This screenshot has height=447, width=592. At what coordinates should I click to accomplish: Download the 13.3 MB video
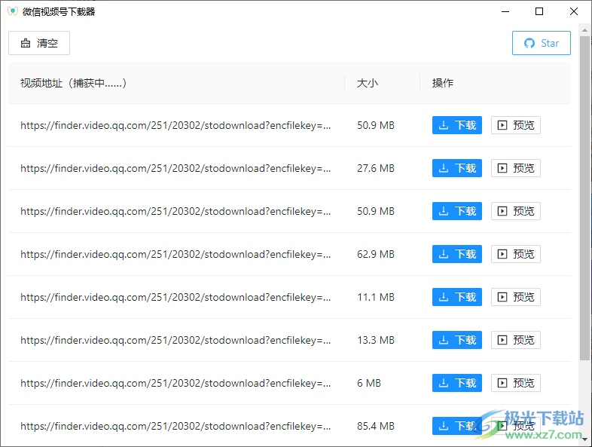tap(457, 340)
